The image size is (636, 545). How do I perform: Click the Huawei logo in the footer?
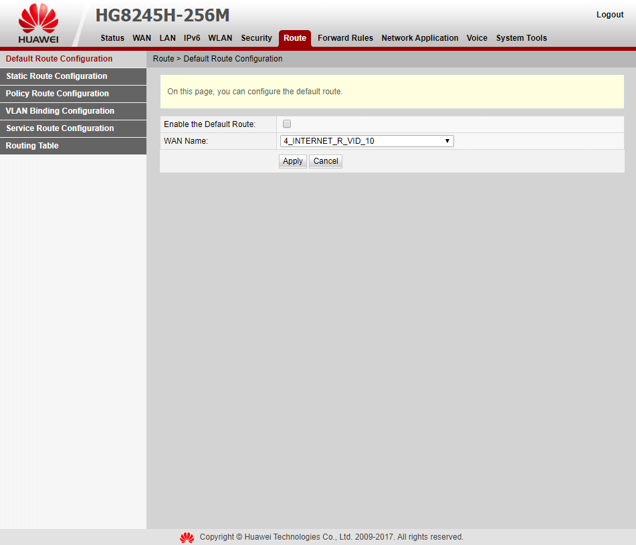pos(187,537)
